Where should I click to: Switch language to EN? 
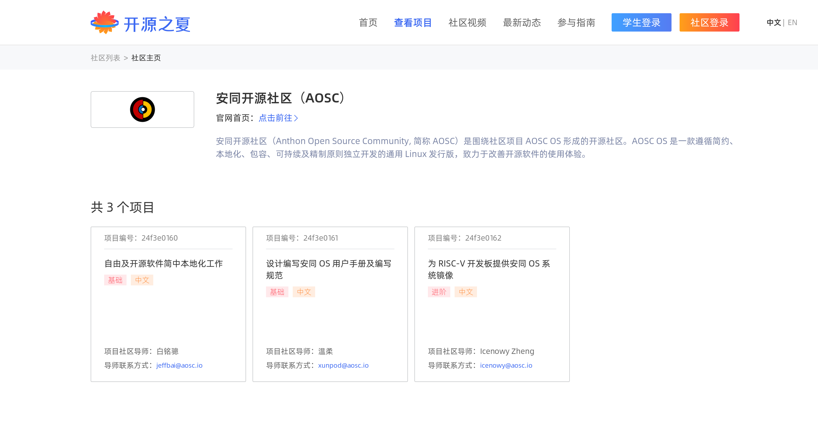[793, 22]
